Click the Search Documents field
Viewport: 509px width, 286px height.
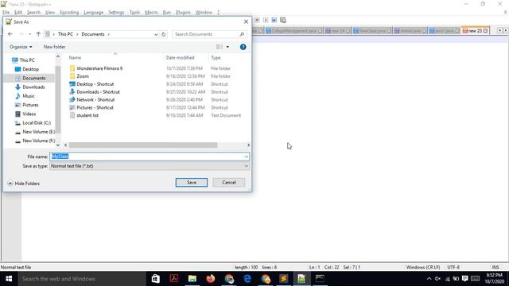point(209,34)
